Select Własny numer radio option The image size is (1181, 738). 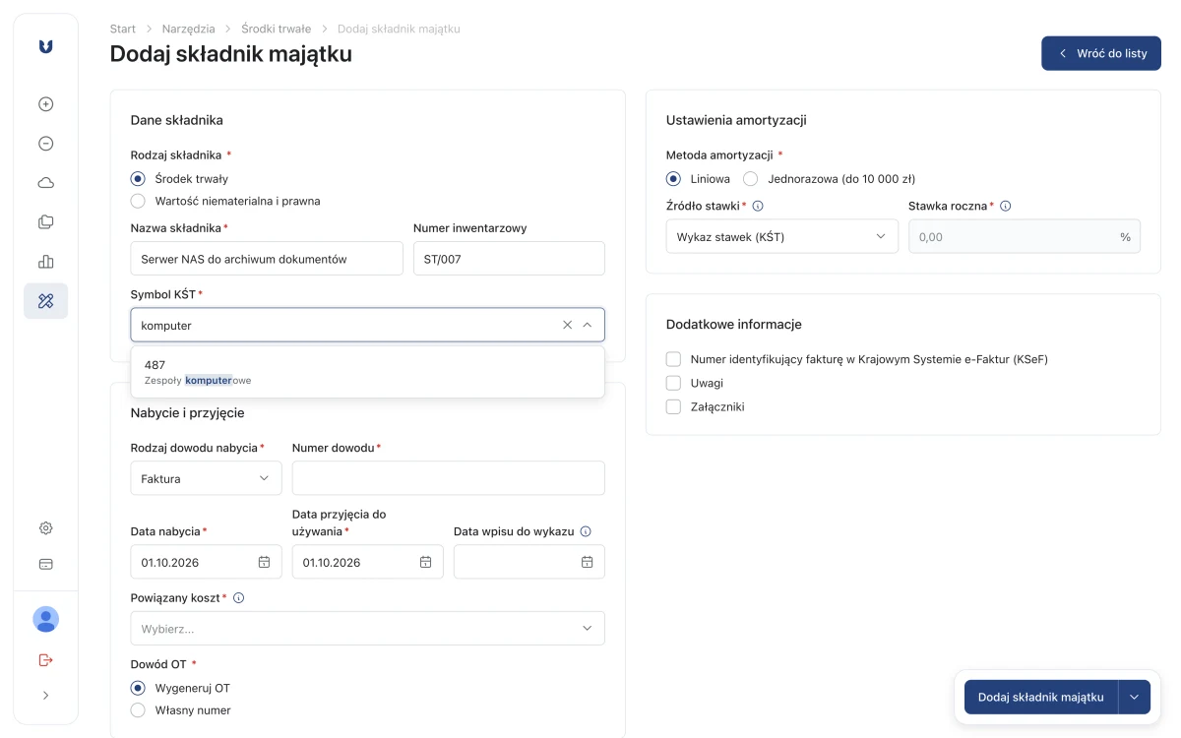pyautogui.click(x=138, y=709)
